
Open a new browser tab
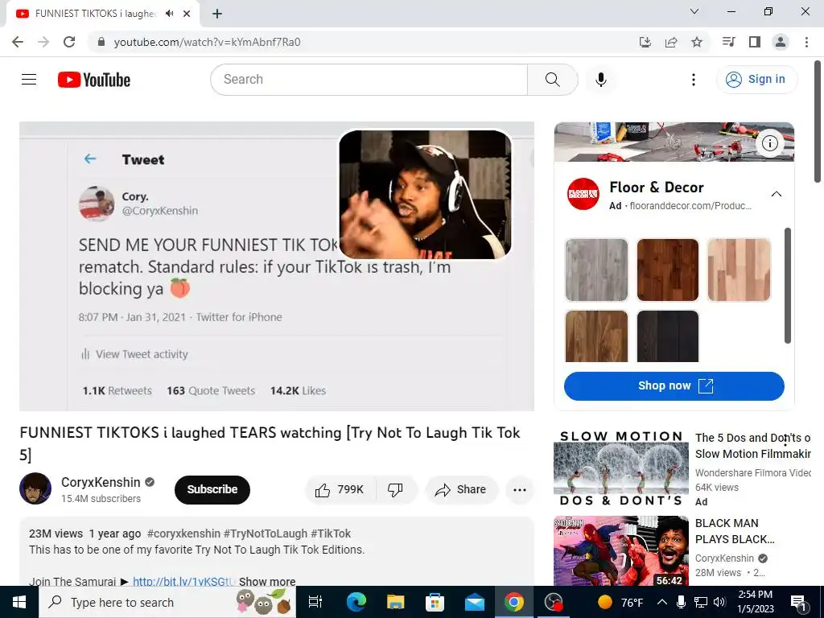pos(217,14)
